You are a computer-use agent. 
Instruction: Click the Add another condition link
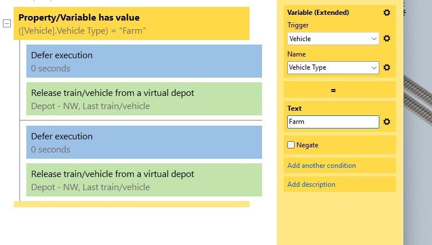point(322,166)
